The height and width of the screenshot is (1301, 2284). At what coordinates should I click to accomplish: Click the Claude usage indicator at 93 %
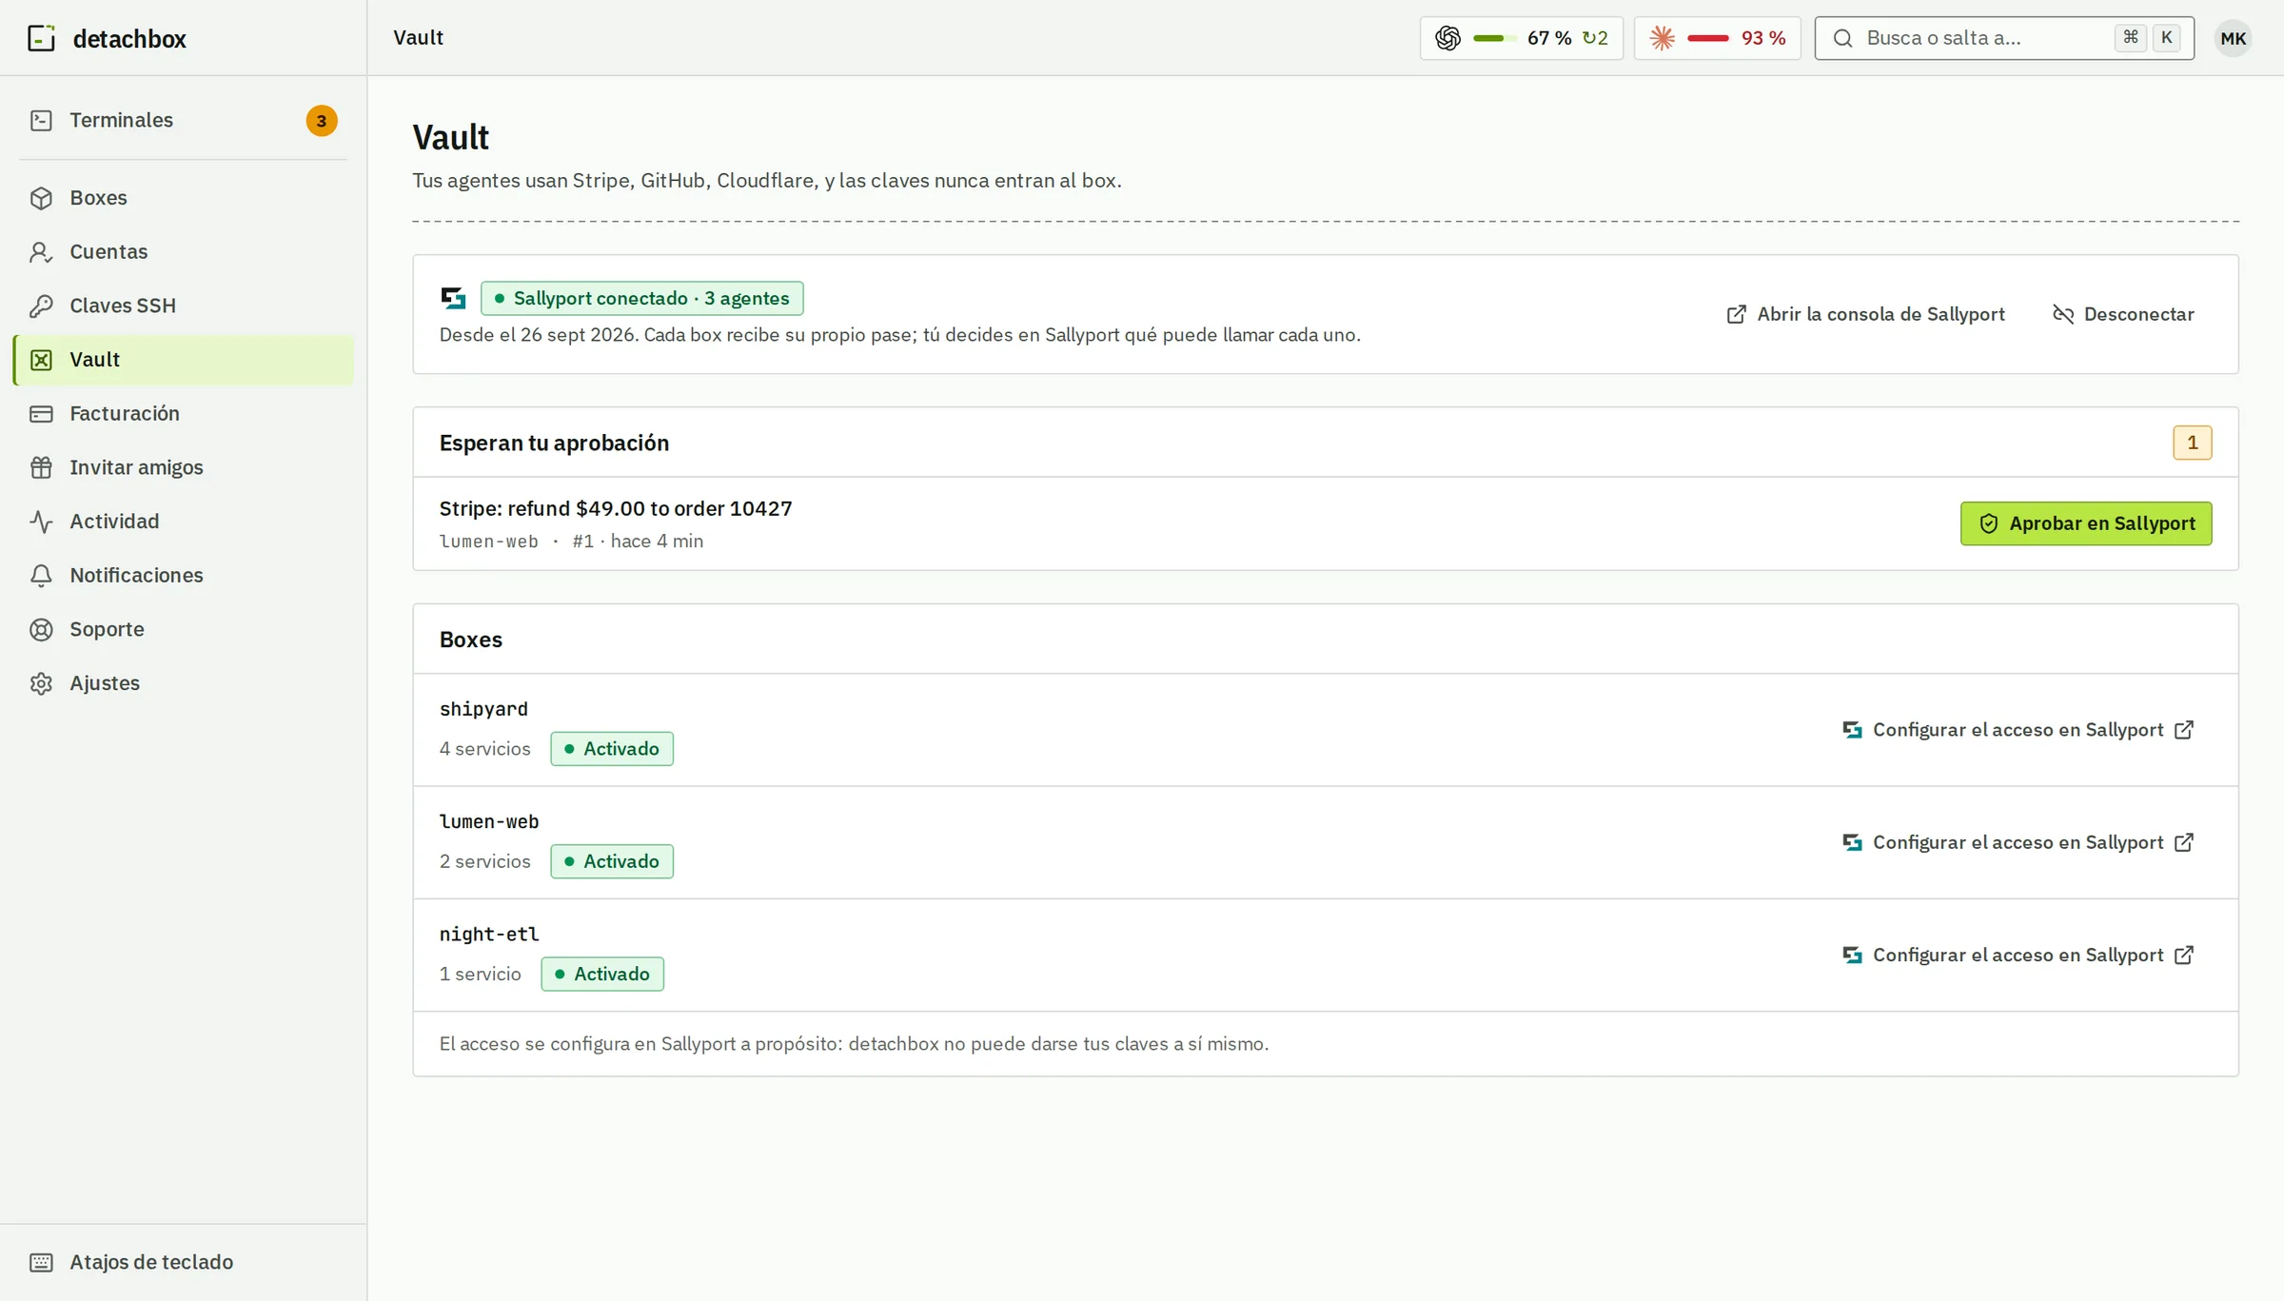pyautogui.click(x=1717, y=38)
